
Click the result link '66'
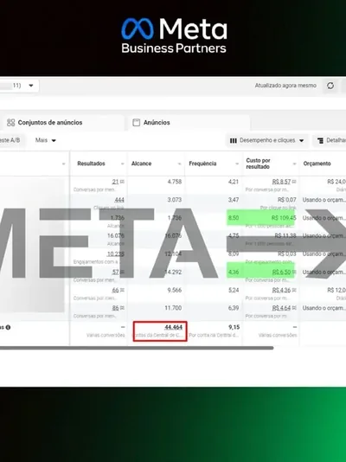pos(115,290)
